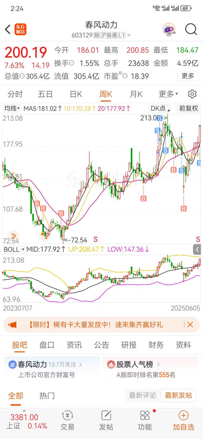The image size is (203, 439).
Task: Expand stock title dropdown triangle
Action: (x=129, y=35)
